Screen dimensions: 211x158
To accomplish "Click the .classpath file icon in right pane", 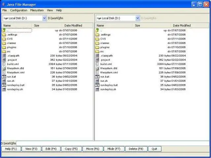I will [97, 56].
